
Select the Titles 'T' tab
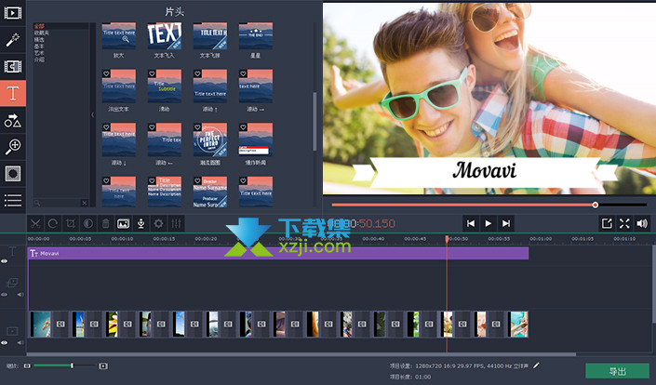pyautogui.click(x=12, y=93)
